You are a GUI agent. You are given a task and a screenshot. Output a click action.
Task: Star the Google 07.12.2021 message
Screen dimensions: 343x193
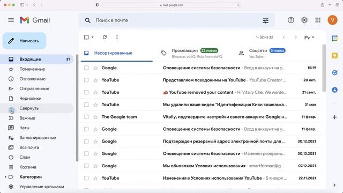[x=95, y=166]
